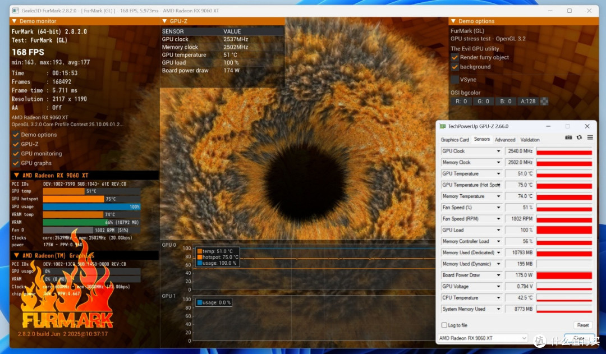The width and height of the screenshot is (606, 354).
Task: Uncheck Render furry object option
Action: click(455, 57)
